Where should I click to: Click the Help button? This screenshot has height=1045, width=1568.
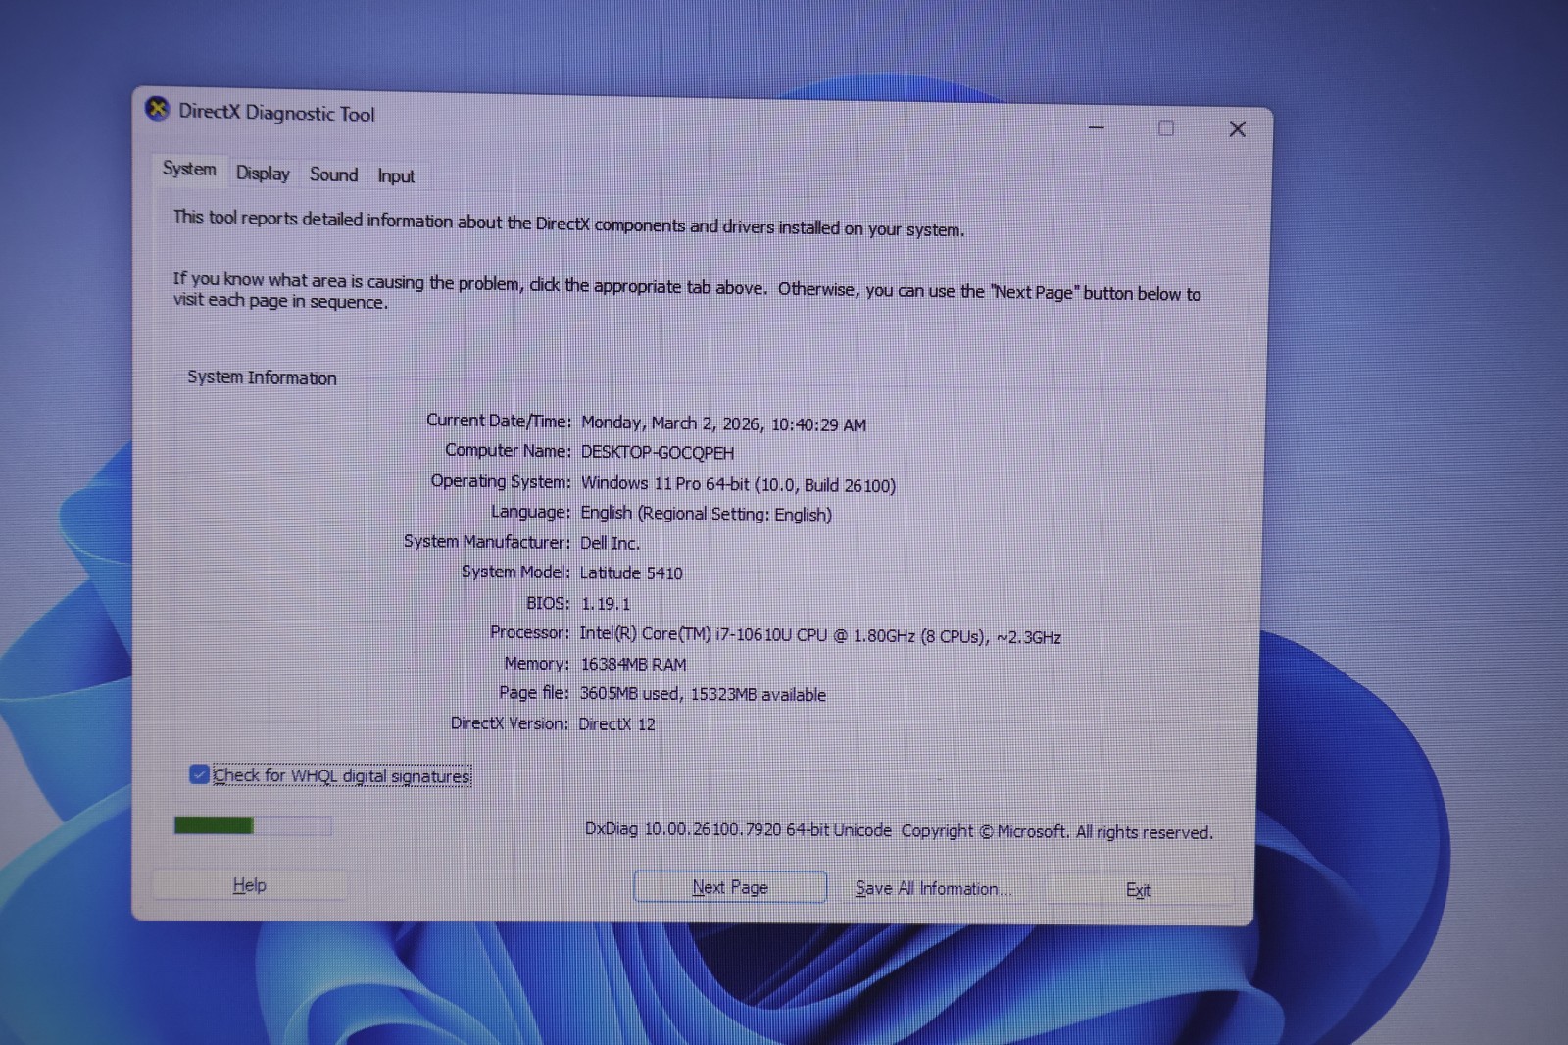click(249, 885)
